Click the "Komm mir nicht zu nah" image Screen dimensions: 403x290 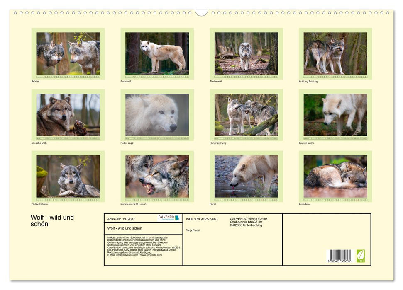[157, 176]
